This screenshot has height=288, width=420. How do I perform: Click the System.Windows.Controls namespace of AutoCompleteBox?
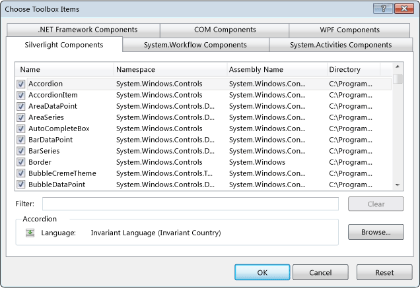159,129
